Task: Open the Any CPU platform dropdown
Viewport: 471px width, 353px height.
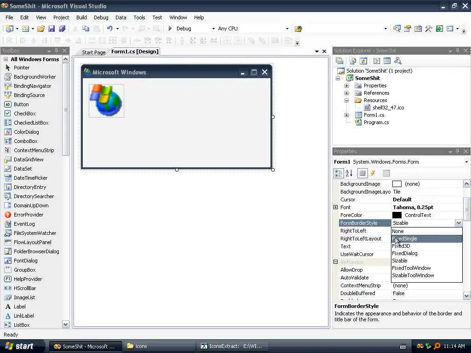Action: (x=287, y=28)
